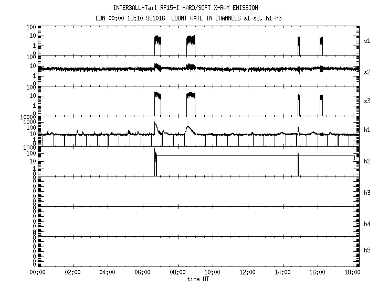Click the s1 channel label
Screen dimensions: 378x288
click(x=367, y=40)
